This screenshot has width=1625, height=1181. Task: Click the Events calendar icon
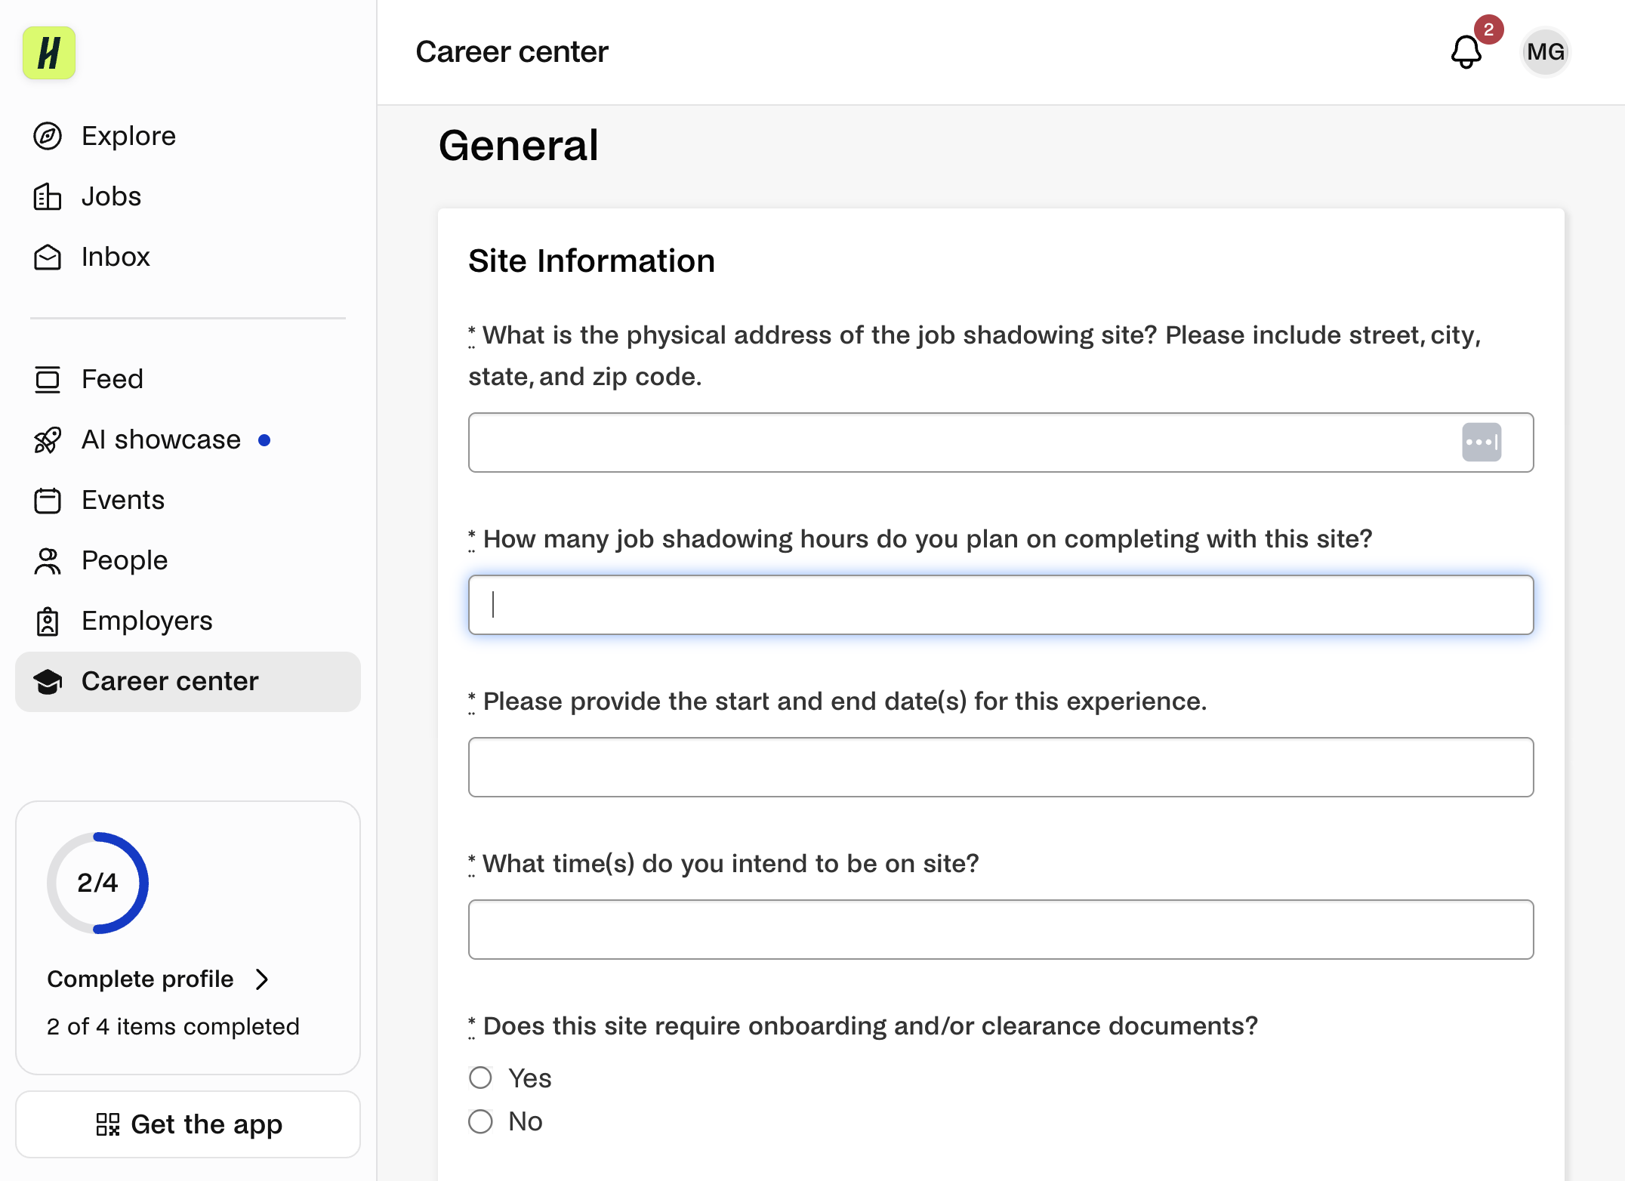click(x=48, y=500)
